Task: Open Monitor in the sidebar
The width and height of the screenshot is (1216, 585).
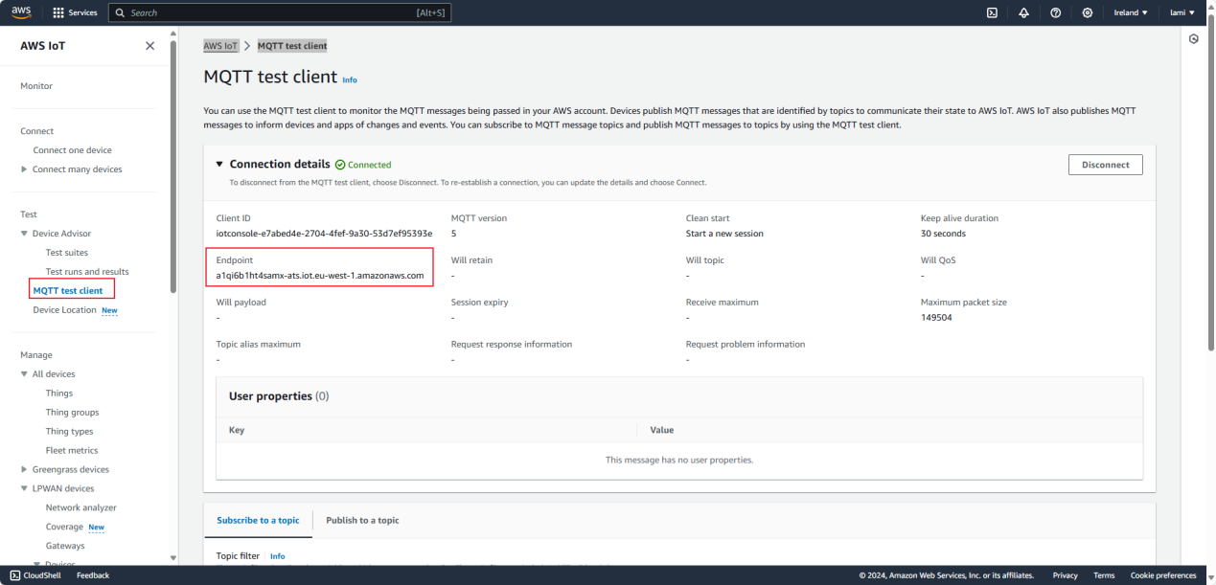Action: click(x=36, y=86)
